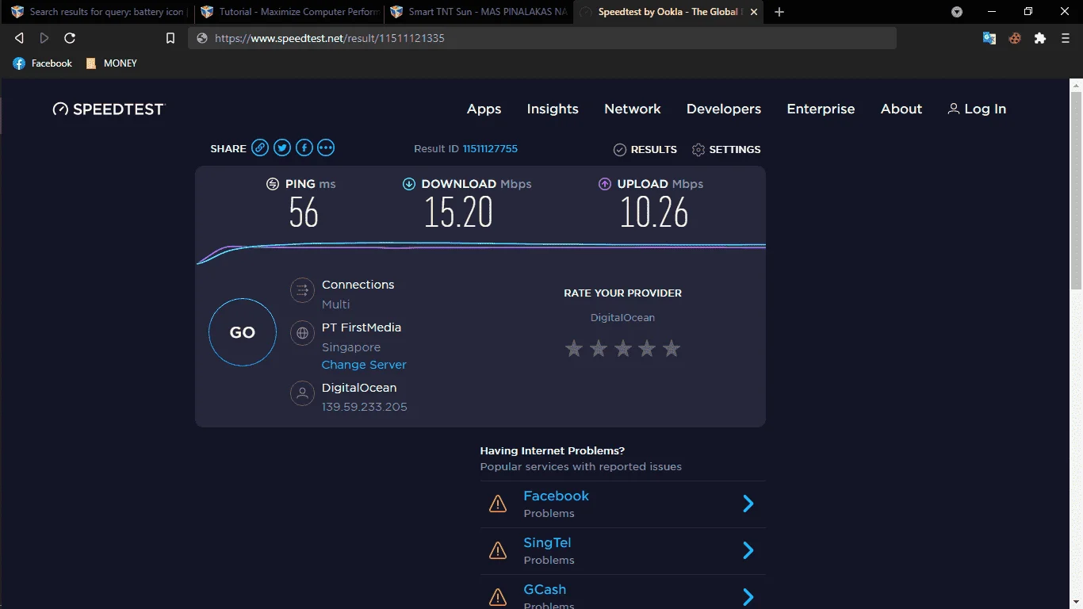Screen dimensions: 1083x609
Task: Rate provider with first star
Action: pyautogui.click(x=574, y=348)
